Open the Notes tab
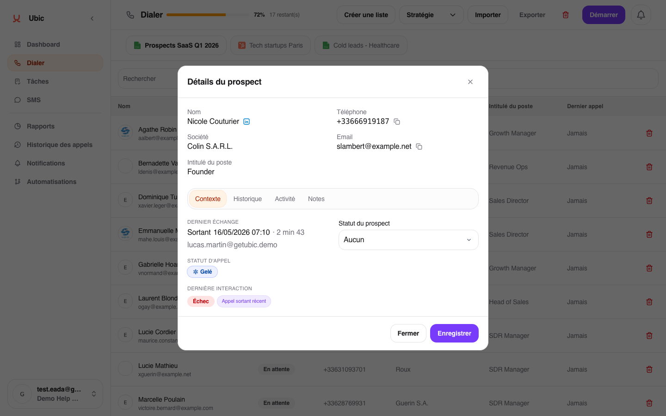Viewport: 666px width, 416px height. tap(316, 199)
